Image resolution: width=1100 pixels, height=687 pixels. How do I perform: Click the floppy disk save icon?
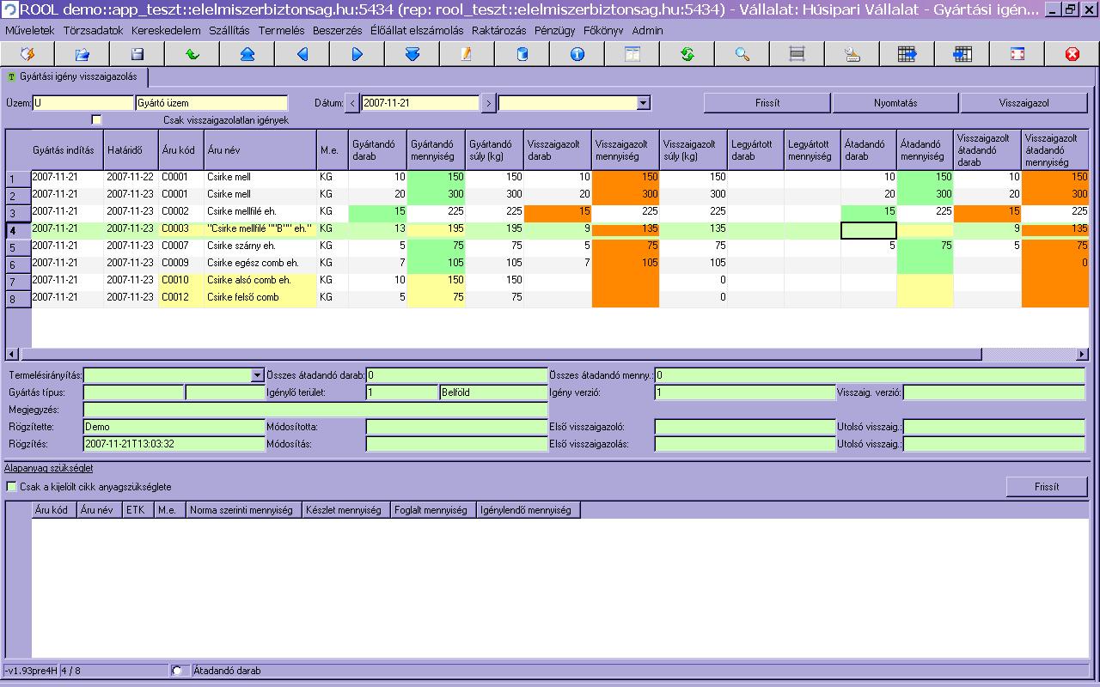(x=137, y=54)
